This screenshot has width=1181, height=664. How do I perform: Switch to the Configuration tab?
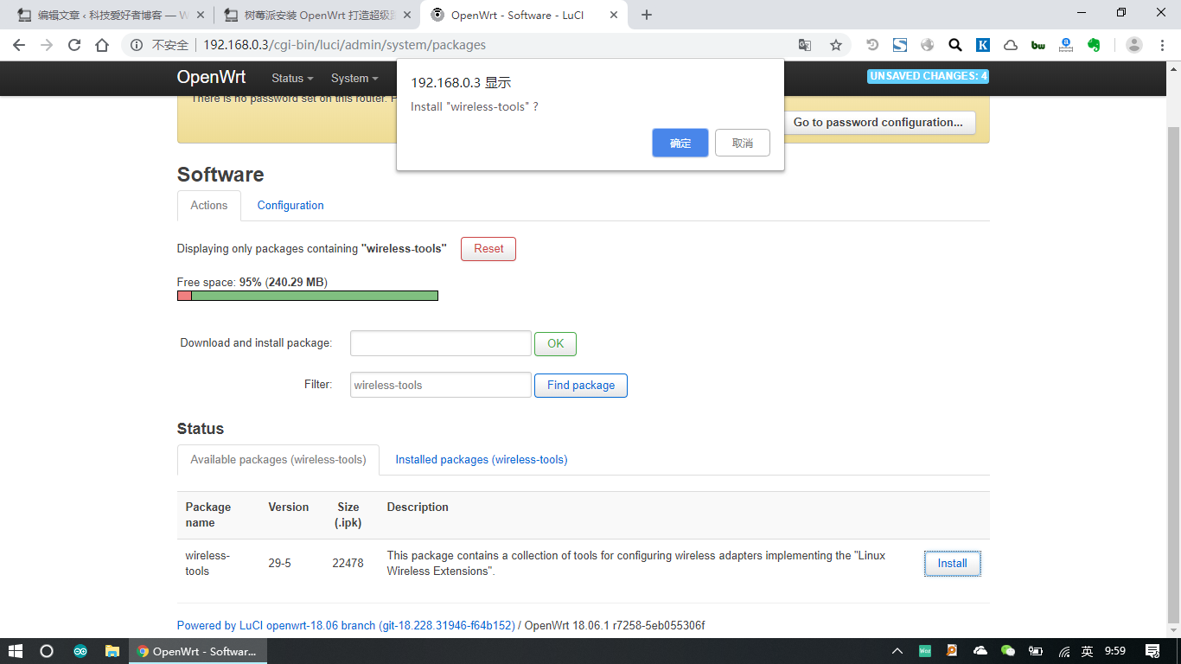[x=290, y=206]
